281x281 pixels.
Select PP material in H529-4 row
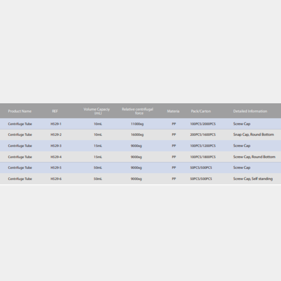pyautogui.click(x=174, y=157)
